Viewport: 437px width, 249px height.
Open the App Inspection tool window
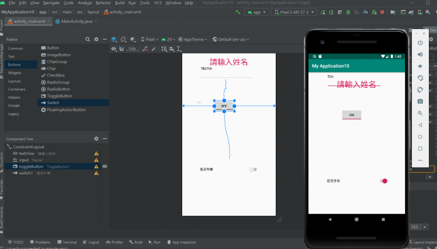pos(182,242)
